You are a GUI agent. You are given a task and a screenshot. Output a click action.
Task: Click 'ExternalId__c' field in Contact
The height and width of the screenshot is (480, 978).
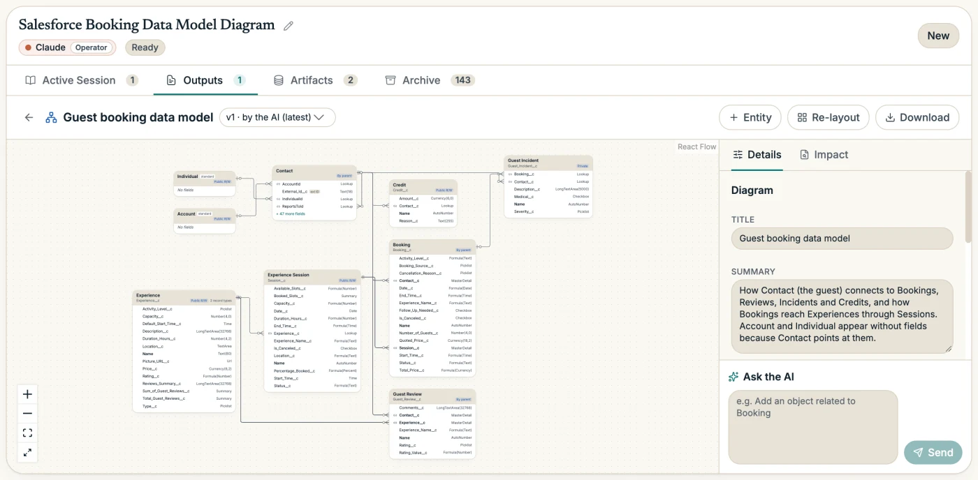(314, 191)
